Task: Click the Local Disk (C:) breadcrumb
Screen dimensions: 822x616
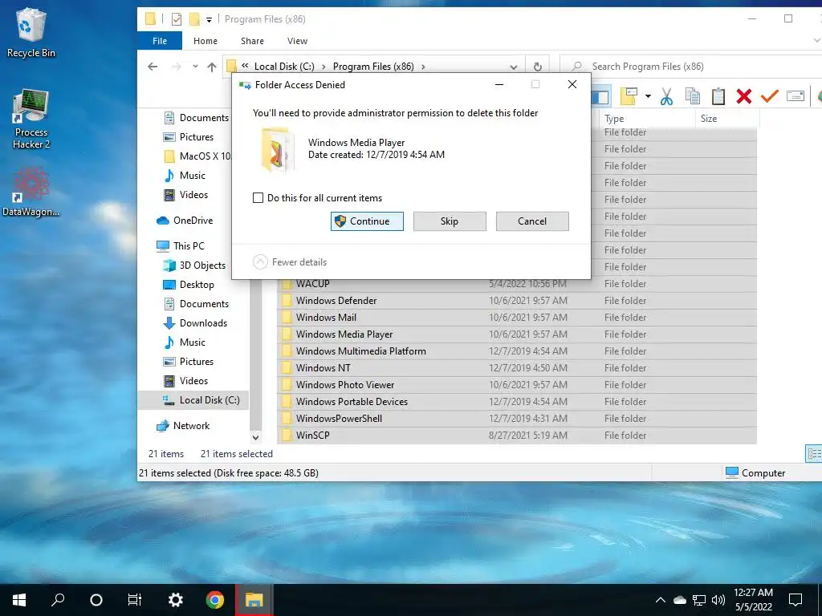Action: [284, 67]
